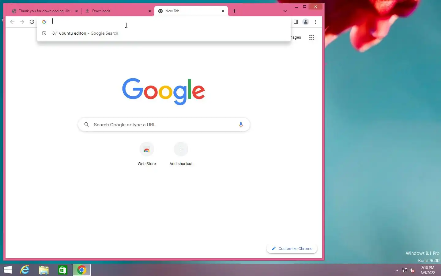Switch to the Downloads tab
The height and width of the screenshot is (276, 441).
118,11
